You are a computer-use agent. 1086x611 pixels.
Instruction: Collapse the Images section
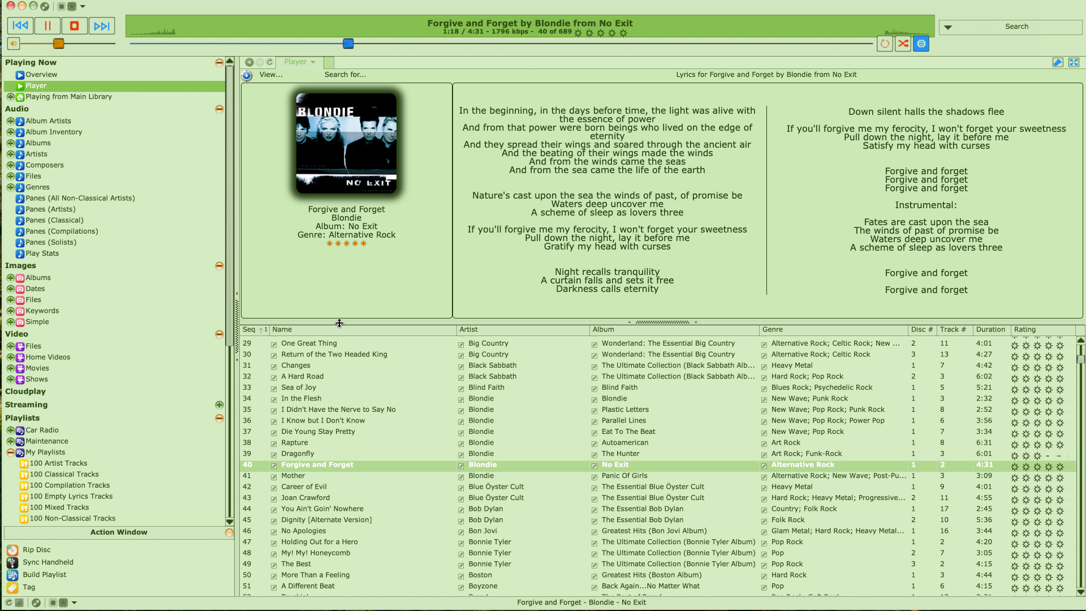tap(219, 266)
